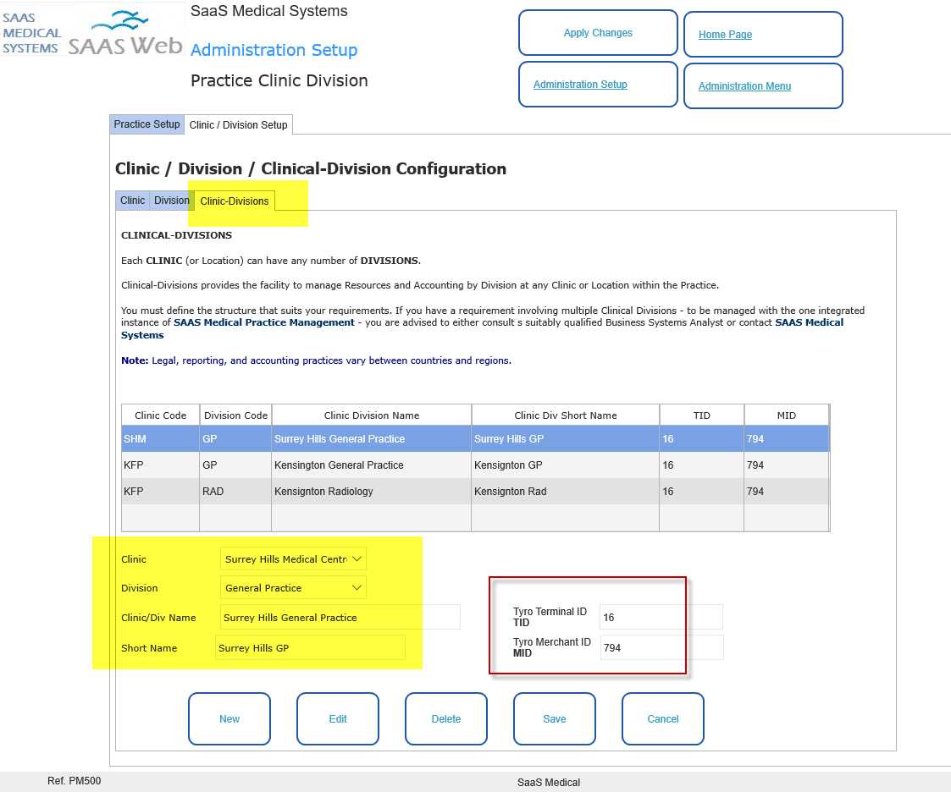Click the SAAS Medical Systems logo

(x=31, y=33)
